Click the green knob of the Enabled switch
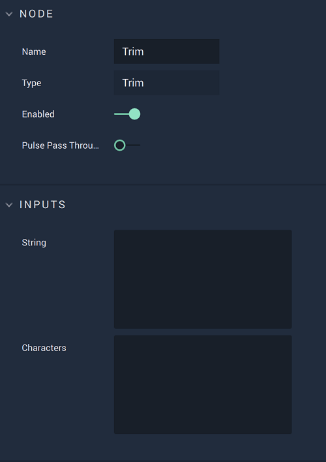Screen dimensions: 326x462 pos(134,114)
